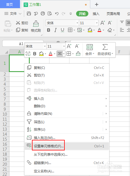Decrease font size with ribbon A-
Screen dimensions: 130x176
point(110,23)
